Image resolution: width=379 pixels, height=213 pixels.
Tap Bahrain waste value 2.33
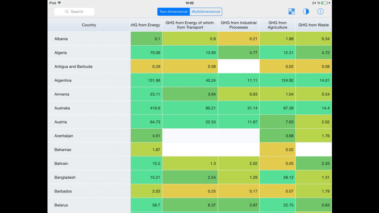pyautogui.click(x=314, y=163)
